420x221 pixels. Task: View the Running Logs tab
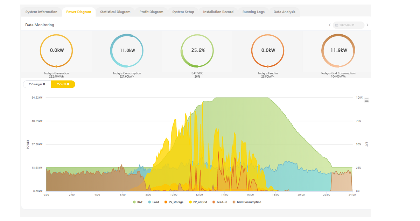253,12
